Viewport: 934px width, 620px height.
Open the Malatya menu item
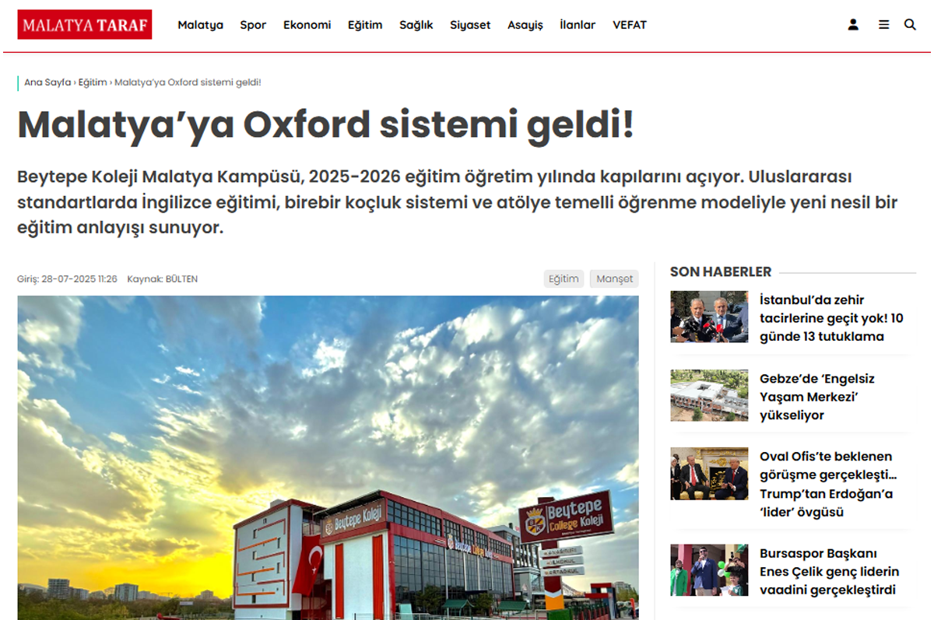[x=200, y=25]
